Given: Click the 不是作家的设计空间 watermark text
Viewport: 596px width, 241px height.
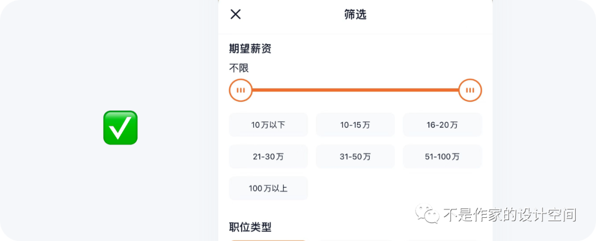Looking at the screenshot, I should 509,215.
